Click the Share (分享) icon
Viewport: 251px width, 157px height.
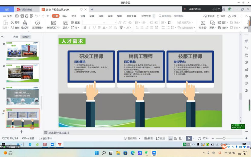[232, 16]
